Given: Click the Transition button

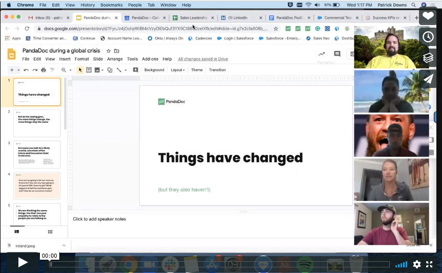Looking at the screenshot, I should pyautogui.click(x=217, y=70).
